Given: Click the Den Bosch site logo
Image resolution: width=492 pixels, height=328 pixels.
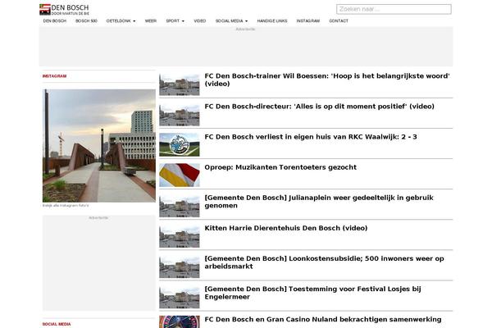Looking at the screenshot, I should (64, 9).
